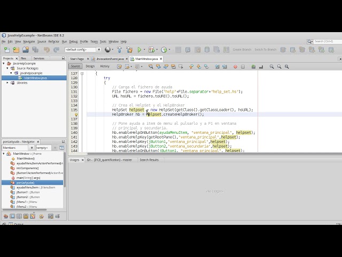
Task: Click the Navigator horizontal scrollbar
Action: point(25,209)
